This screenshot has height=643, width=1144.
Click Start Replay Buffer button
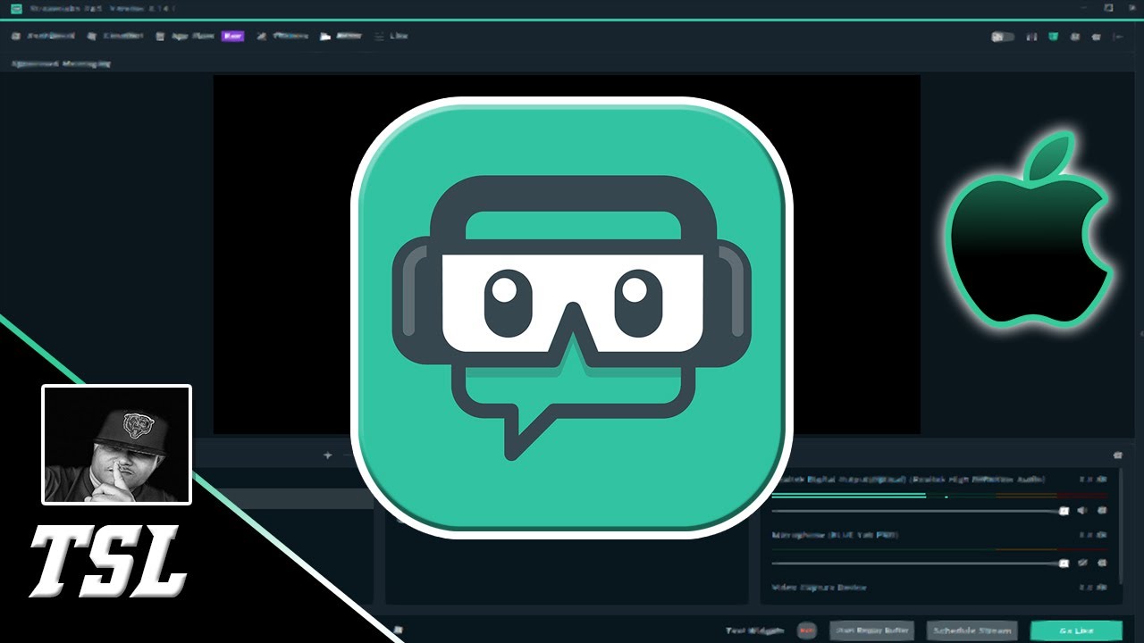click(871, 630)
